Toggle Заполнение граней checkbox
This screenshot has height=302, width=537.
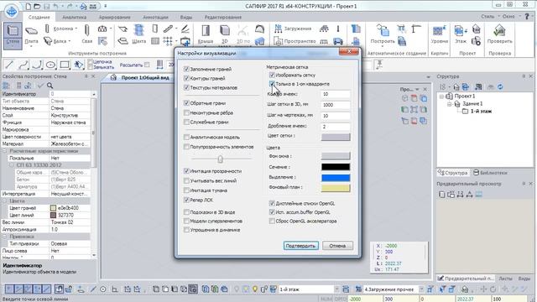click(186, 69)
